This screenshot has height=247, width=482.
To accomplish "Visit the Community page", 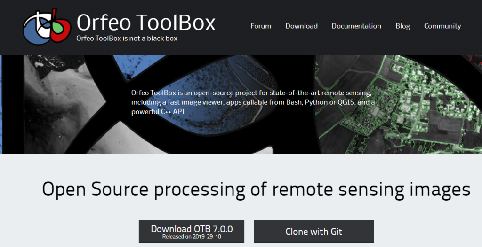I will 442,26.
